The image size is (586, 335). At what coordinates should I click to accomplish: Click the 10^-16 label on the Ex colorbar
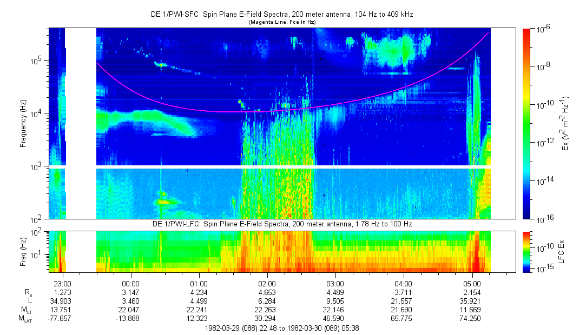pos(543,219)
